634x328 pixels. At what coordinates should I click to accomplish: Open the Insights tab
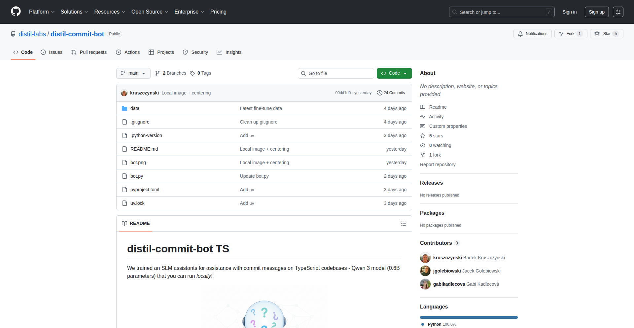229,52
